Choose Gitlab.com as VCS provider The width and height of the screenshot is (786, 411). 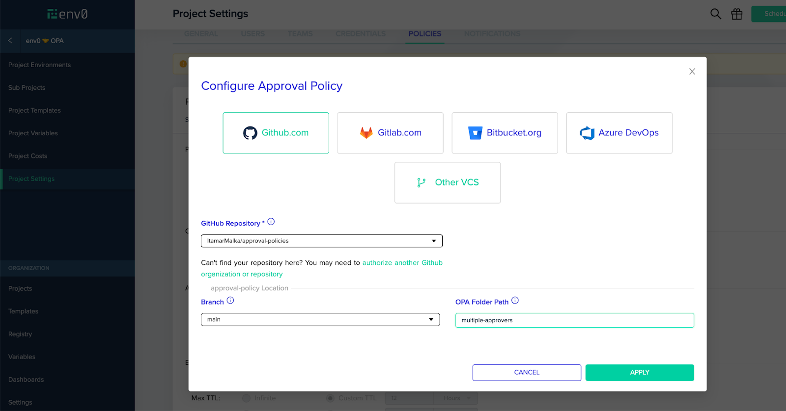390,133
